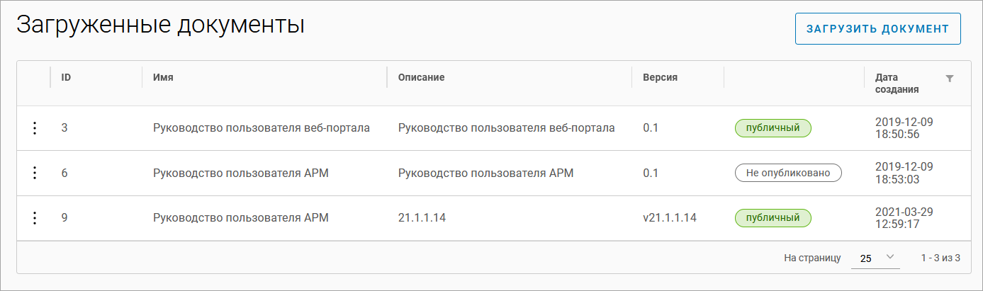Click the v21.1.1.14 version cell
The height and width of the screenshot is (291, 983).
pyautogui.click(x=669, y=218)
